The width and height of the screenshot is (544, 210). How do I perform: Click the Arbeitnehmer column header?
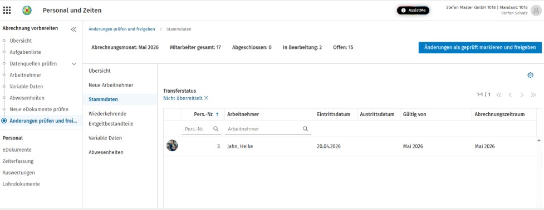pos(243,114)
